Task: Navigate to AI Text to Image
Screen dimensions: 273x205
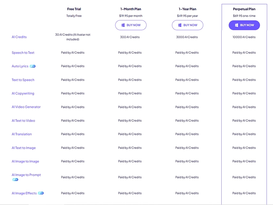Action: tap(23, 148)
